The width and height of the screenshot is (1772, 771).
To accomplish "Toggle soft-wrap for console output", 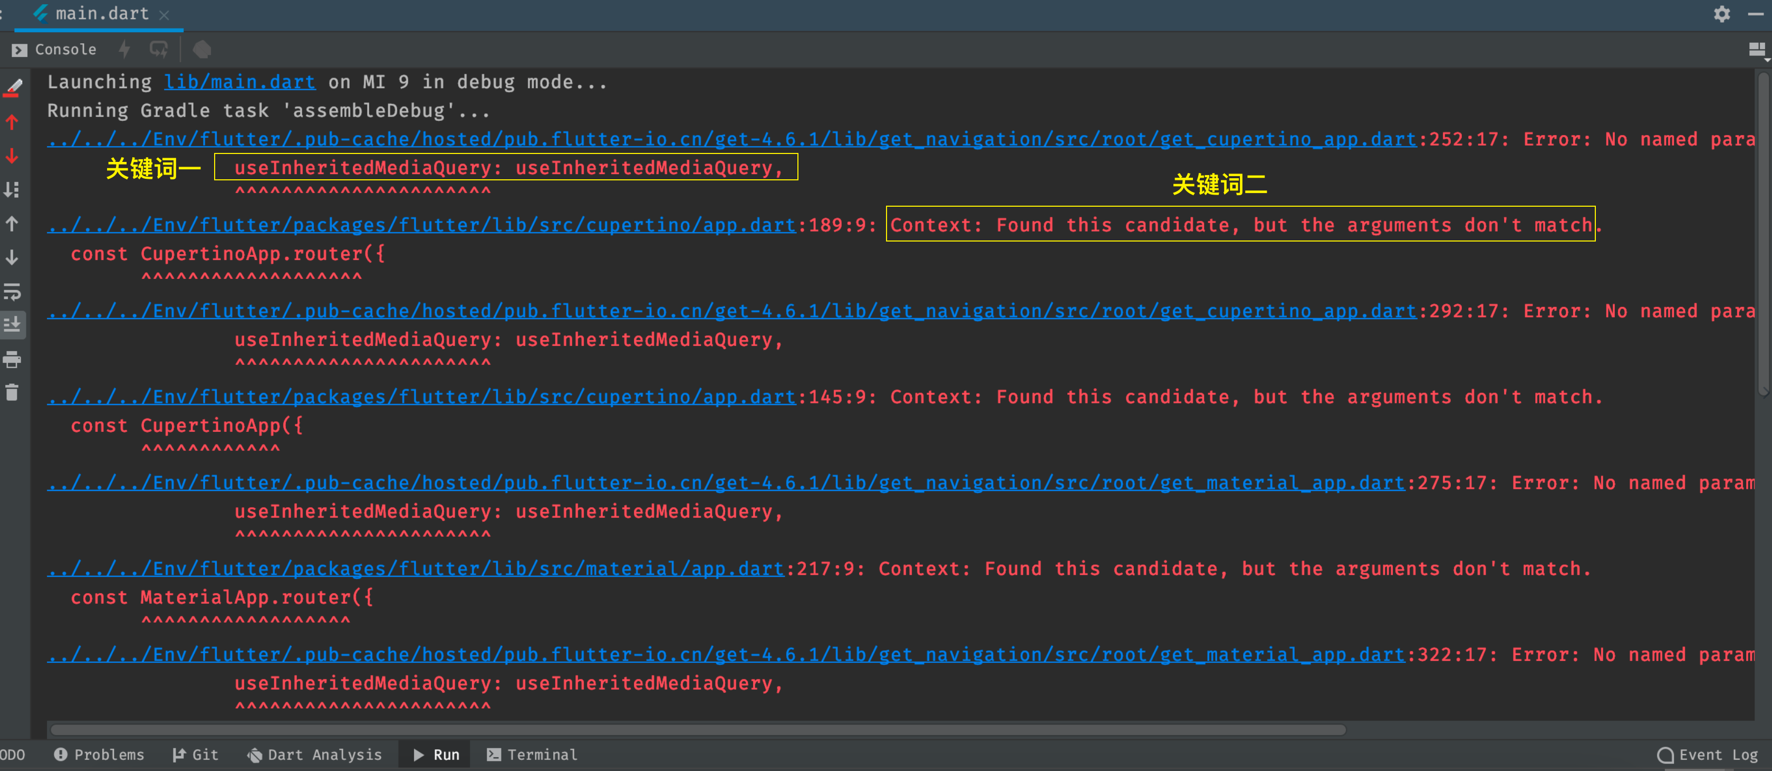I will point(12,292).
